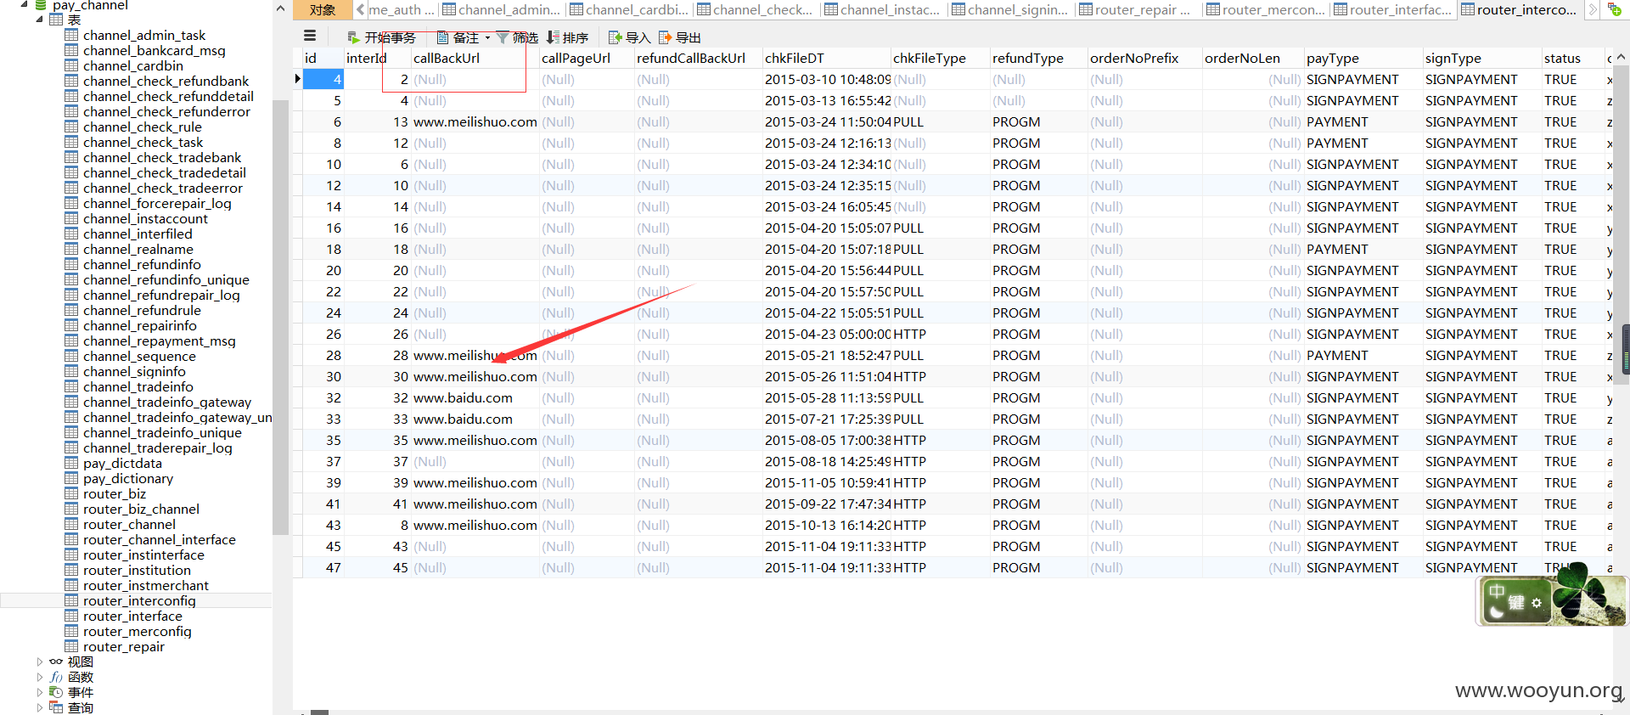Viewport: 1630px width, 715px height.
Task: Click the 导入 import button
Action: [x=629, y=37]
